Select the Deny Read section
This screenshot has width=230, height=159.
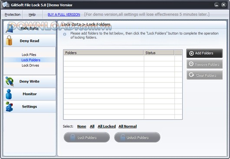pos(30,41)
